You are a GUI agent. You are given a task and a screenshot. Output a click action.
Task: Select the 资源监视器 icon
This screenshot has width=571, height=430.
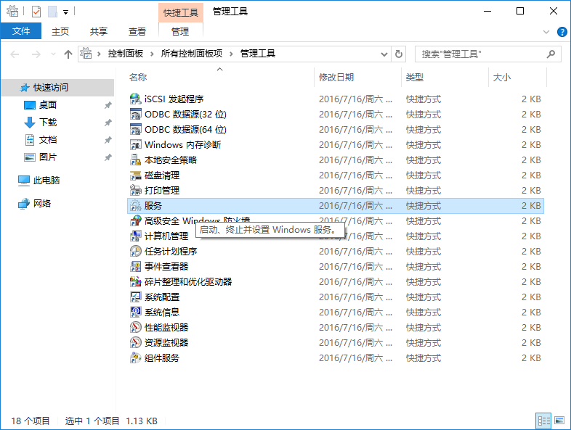click(135, 343)
